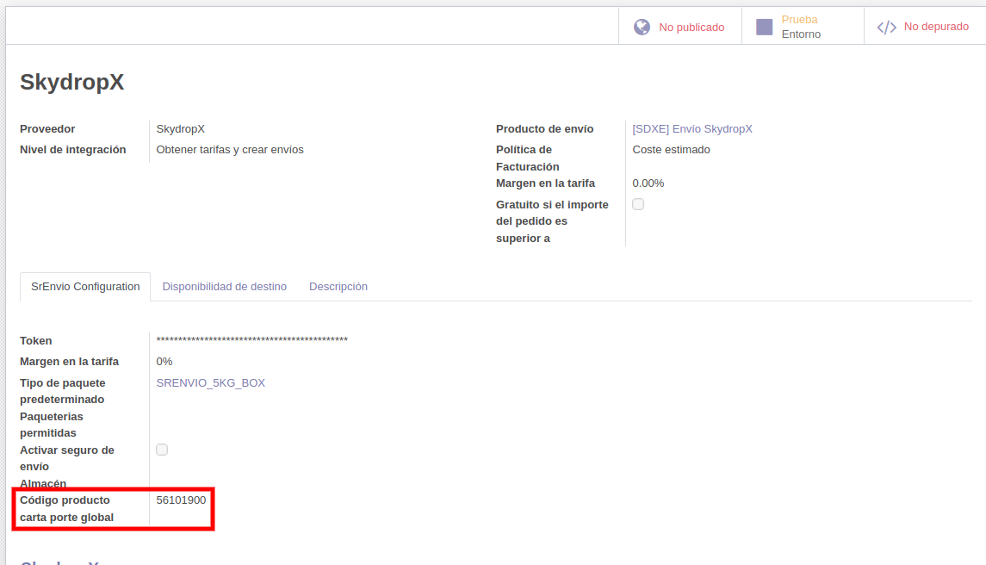Click the globe icon next to No publicado
The image size is (986, 565).
point(642,26)
